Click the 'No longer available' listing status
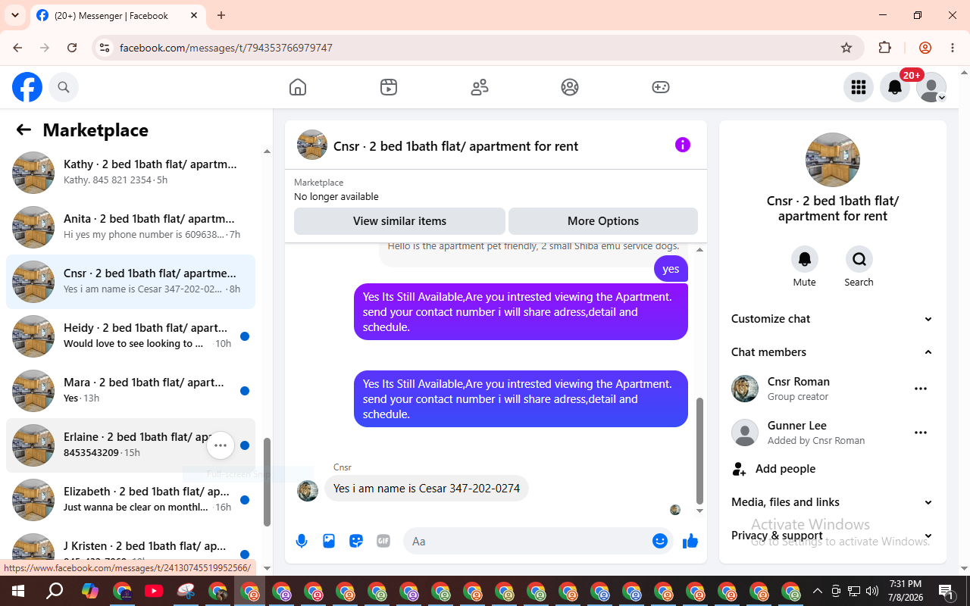This screenshot has height=606, width=970. pos(336,197)
